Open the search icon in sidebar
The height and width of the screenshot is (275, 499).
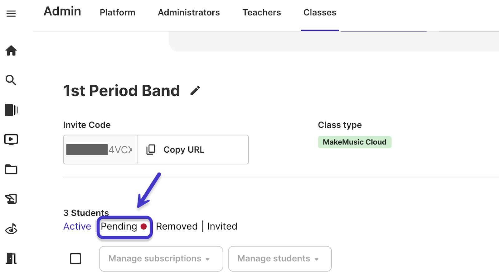coord(11,80)
